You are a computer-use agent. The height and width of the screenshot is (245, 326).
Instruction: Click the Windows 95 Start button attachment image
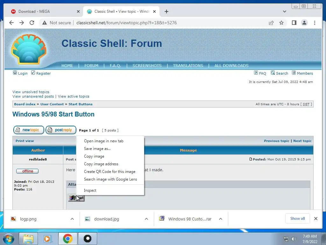[x=76, y=198]
